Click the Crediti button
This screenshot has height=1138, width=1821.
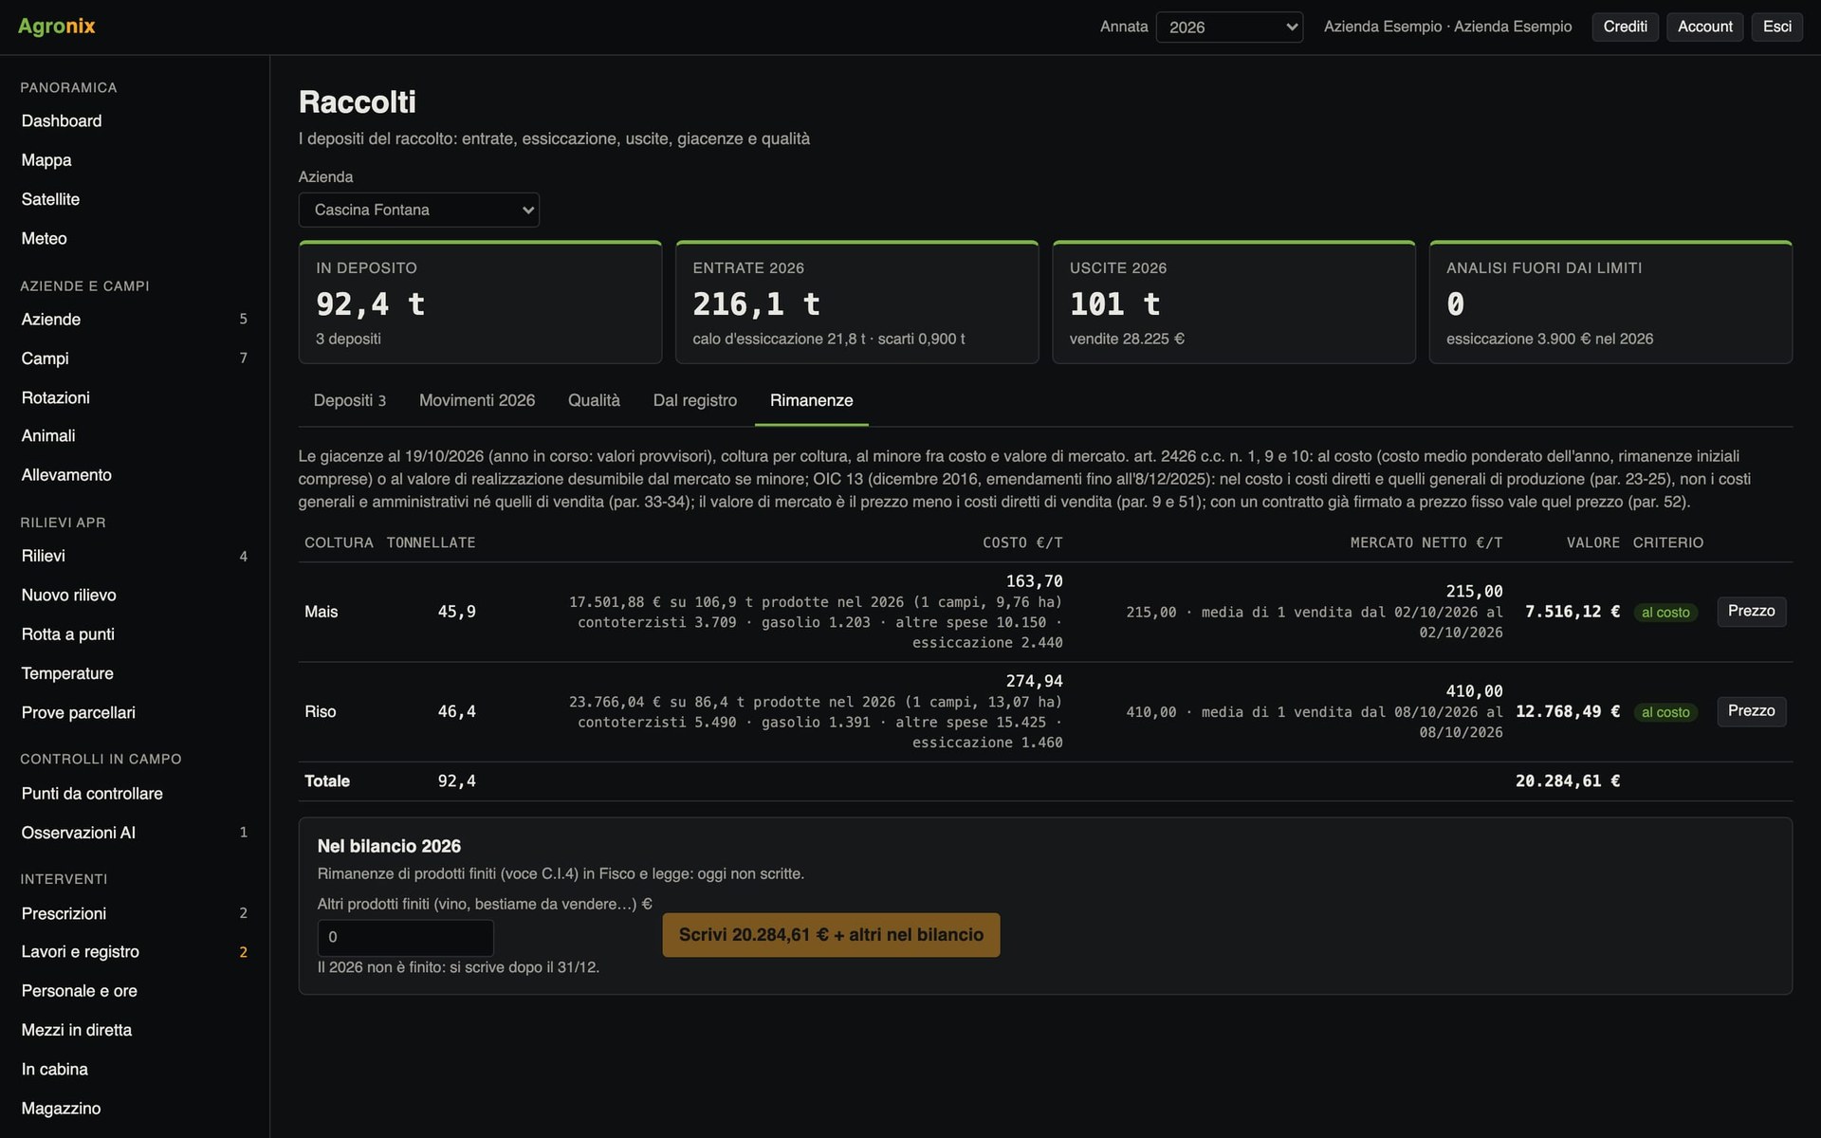point(1625,27)
